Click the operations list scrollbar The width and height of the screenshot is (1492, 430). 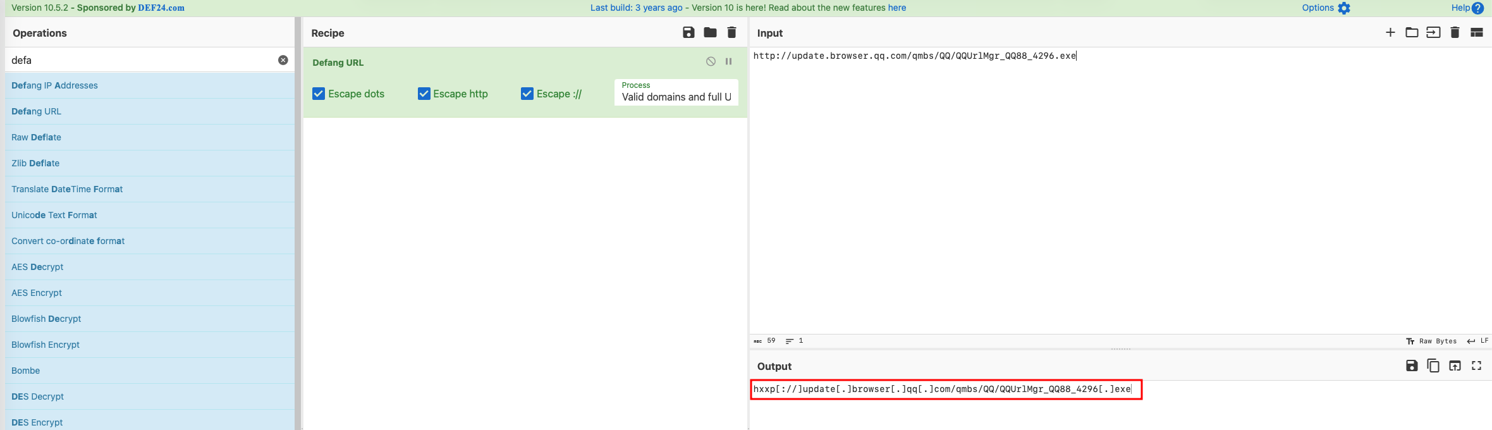(x=298, y=223)
